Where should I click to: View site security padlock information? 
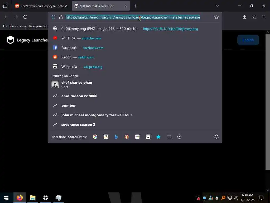[61, 17]
